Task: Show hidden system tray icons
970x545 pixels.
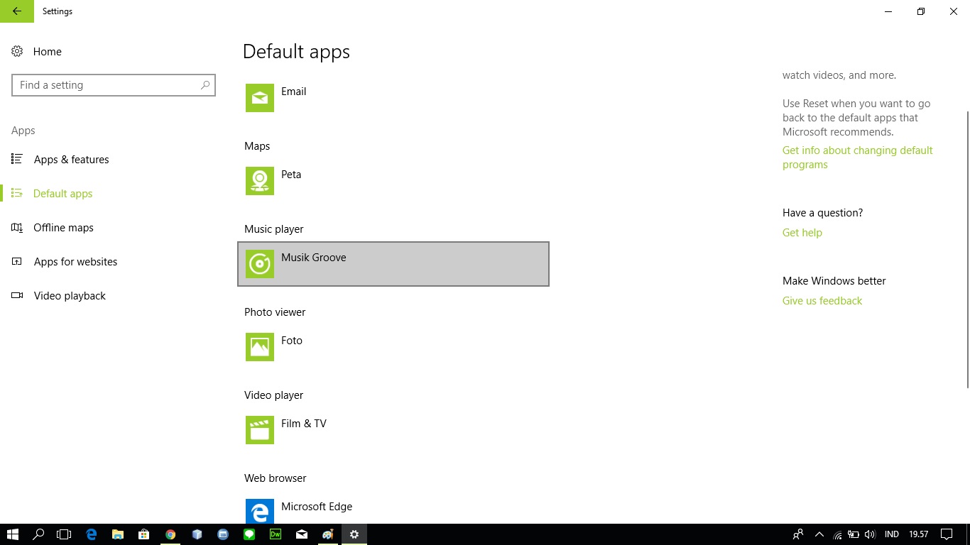Action: (819, 534)
